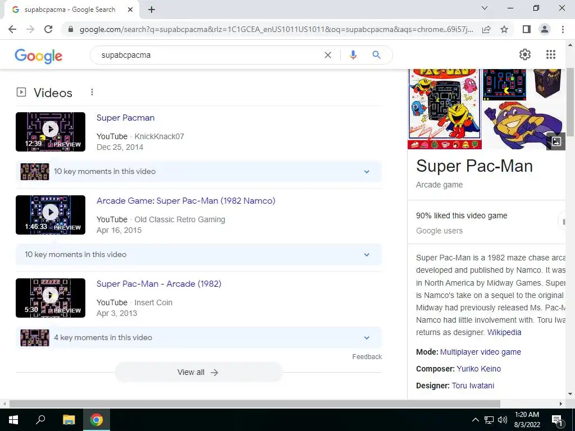Click the Old Classic Retro Gaming channel name
This screenshot has height=431, width=575.
(x=180, y=219)
